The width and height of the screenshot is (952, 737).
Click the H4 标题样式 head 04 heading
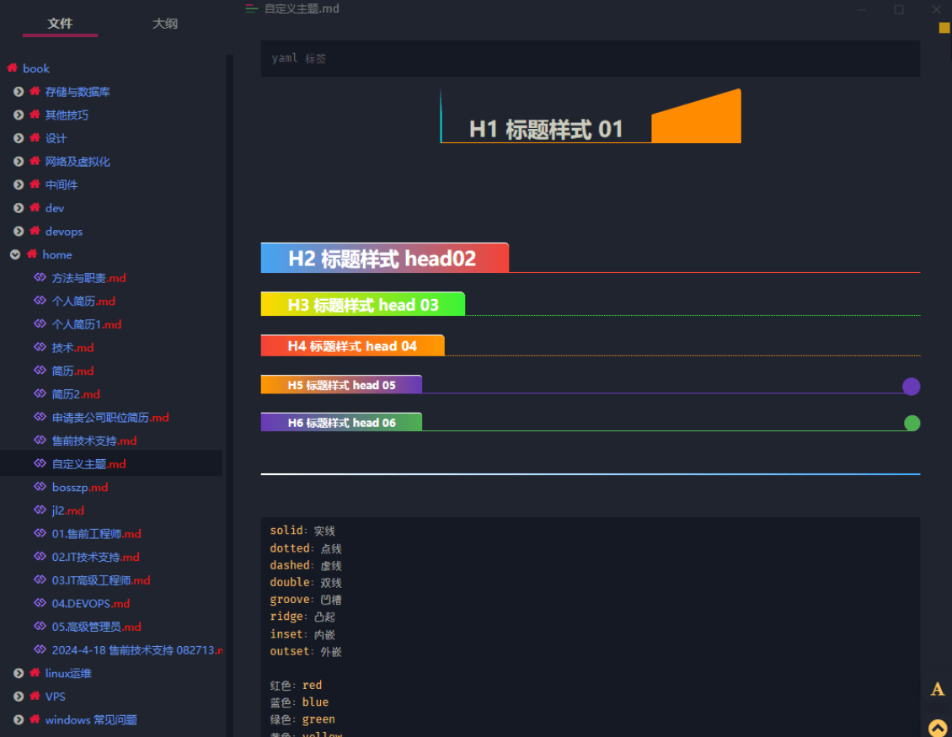[352, 346]
